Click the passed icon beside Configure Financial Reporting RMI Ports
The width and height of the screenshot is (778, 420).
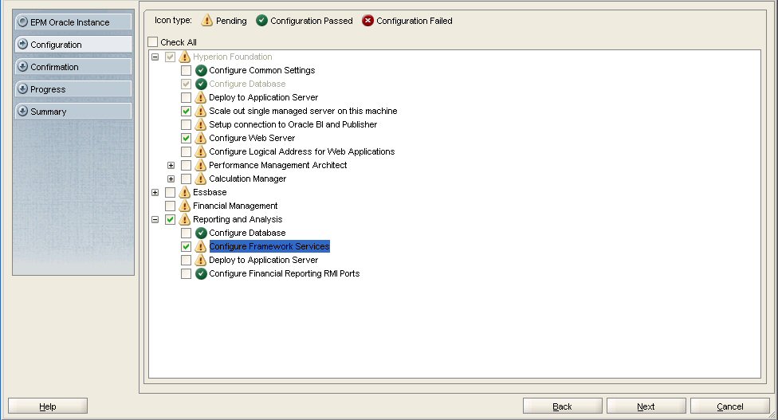click(201, 273)
